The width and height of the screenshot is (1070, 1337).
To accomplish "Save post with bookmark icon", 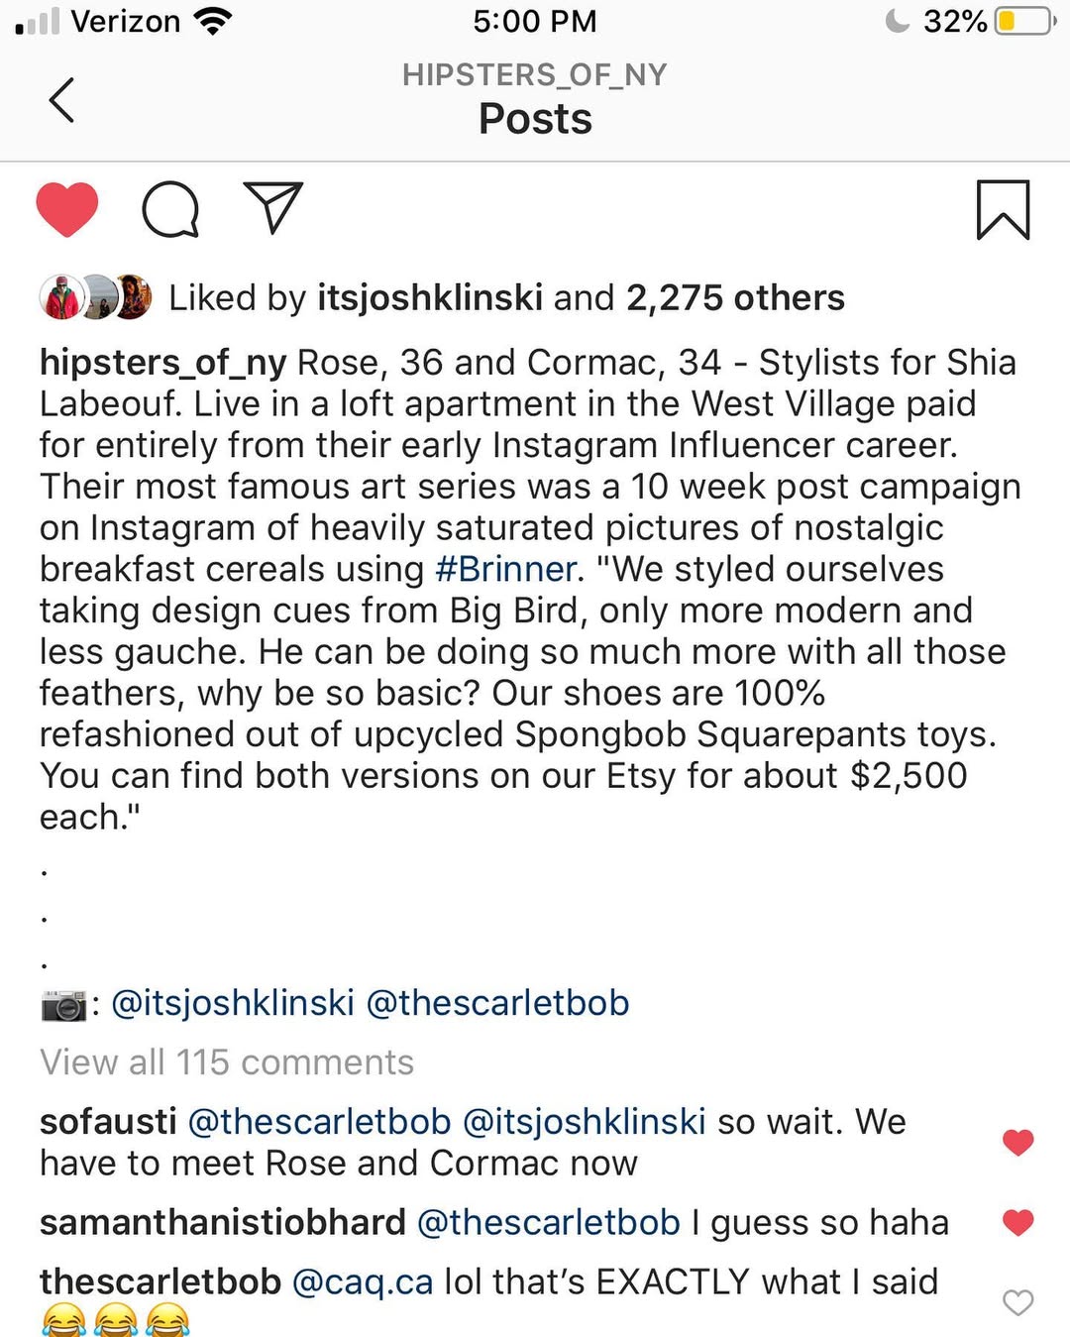I will tap(1003, 209).
